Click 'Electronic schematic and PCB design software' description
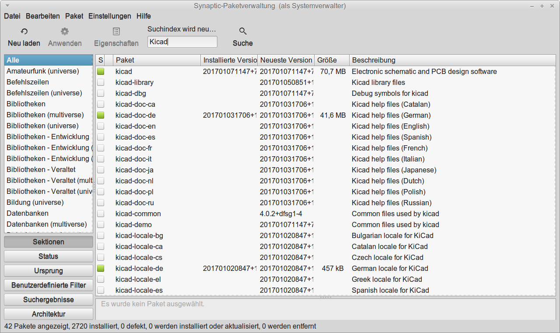 pyautogui.click(x=424, y=71)
